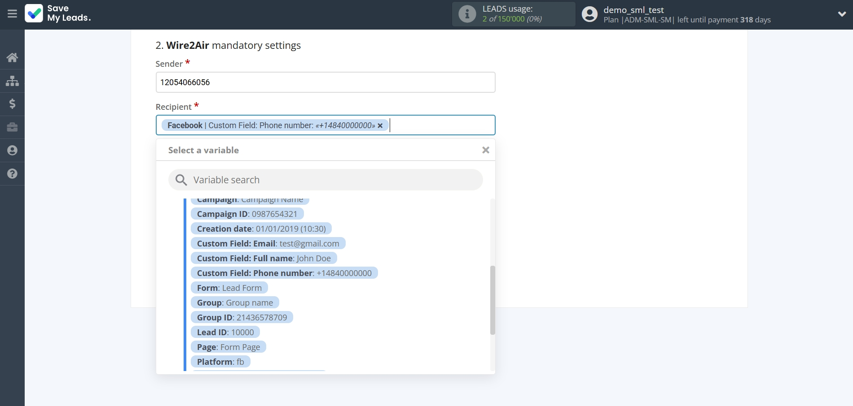The height and width of the screenshot is (406, 853).
Task: Click the LEADS usage info icon
Action: point(467,14)
